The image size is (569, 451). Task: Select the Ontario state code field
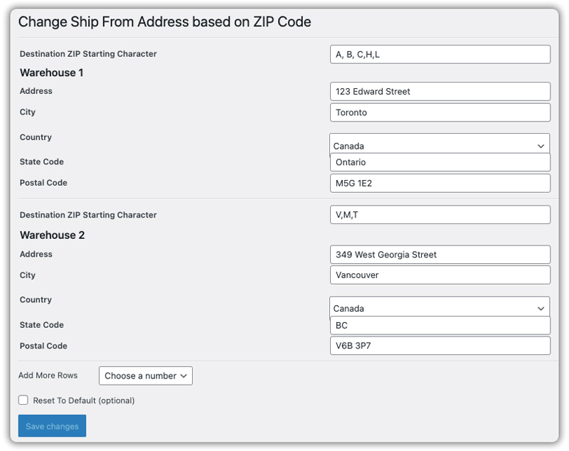440,163
